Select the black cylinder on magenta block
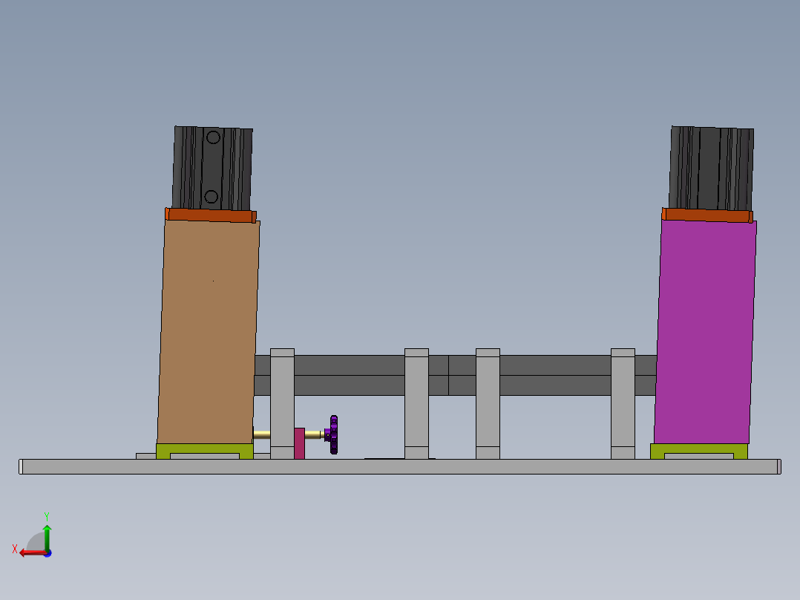 (711, 169)
